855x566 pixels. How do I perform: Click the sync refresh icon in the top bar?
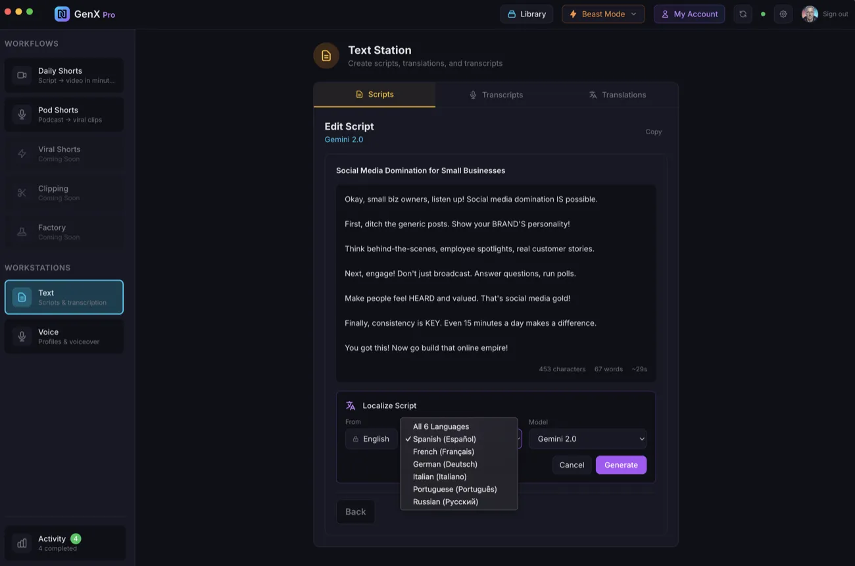pos(743,13)
